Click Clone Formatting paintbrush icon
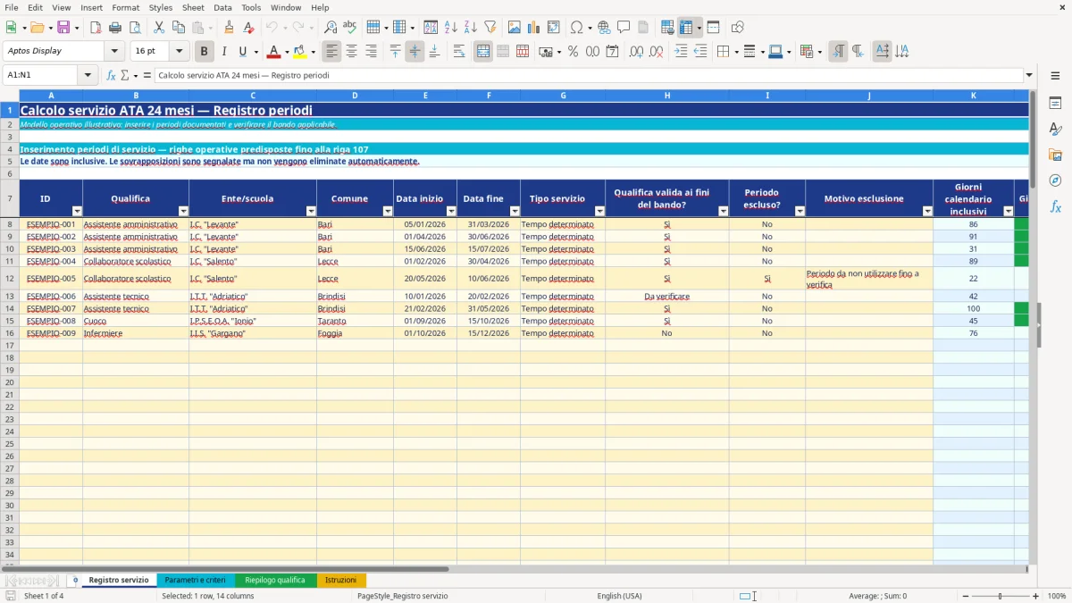Screen dimensions: 1072x603 [x=229, y=28]
